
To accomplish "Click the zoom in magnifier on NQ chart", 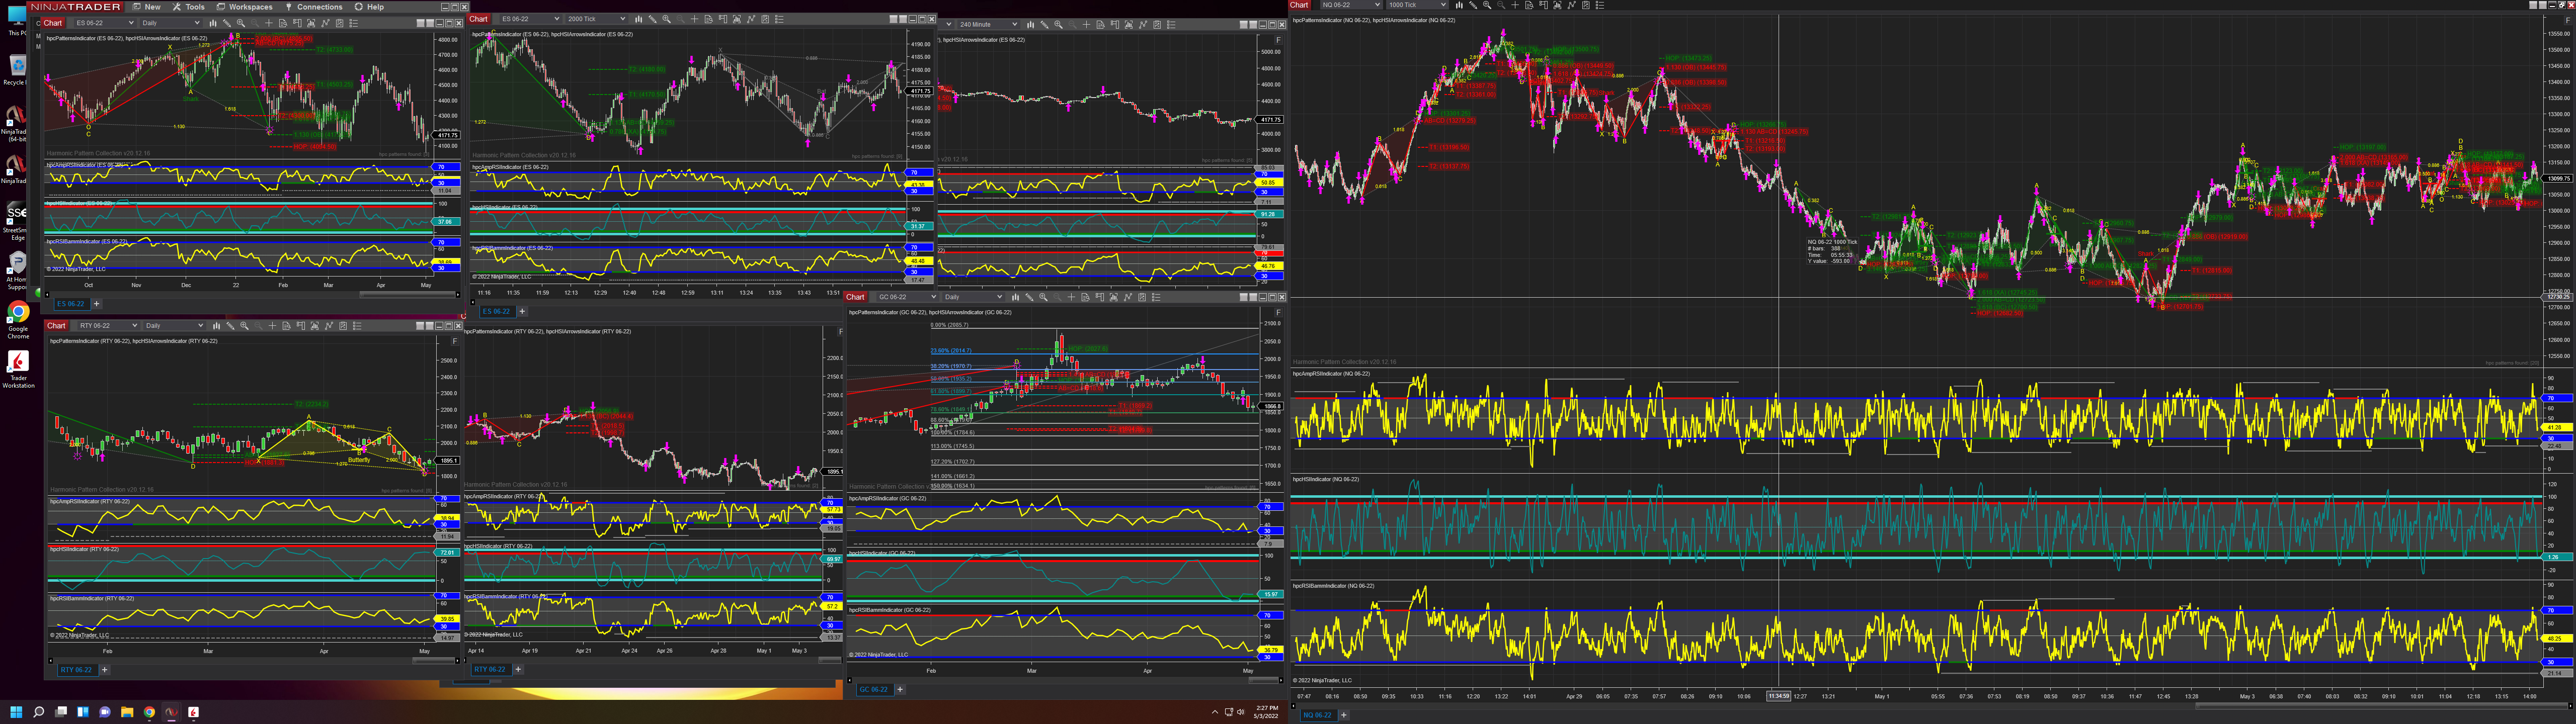I will coord(1487,5).
